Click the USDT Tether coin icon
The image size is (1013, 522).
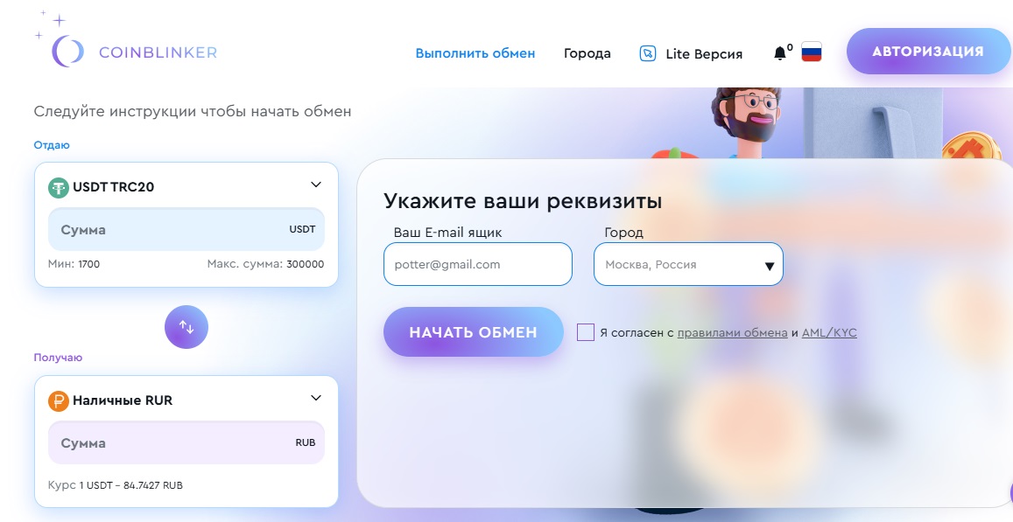(59, 188)
